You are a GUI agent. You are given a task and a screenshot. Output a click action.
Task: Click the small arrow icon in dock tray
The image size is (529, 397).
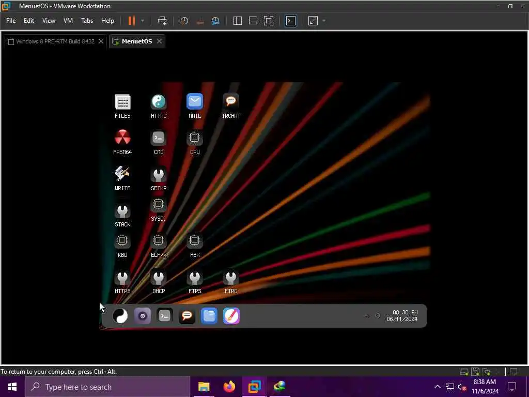click(366, 316)
